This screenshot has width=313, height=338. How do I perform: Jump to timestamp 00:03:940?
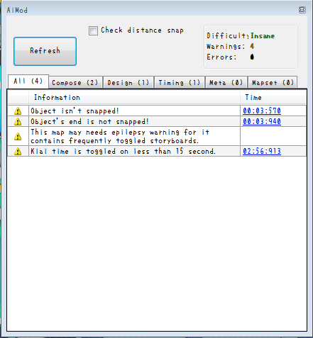[x=262, y=121]
